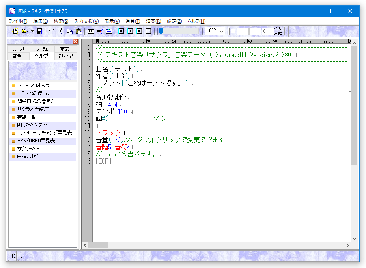
Task: Create a new file with the toolbar icon
Action: [x=15, y=31]
